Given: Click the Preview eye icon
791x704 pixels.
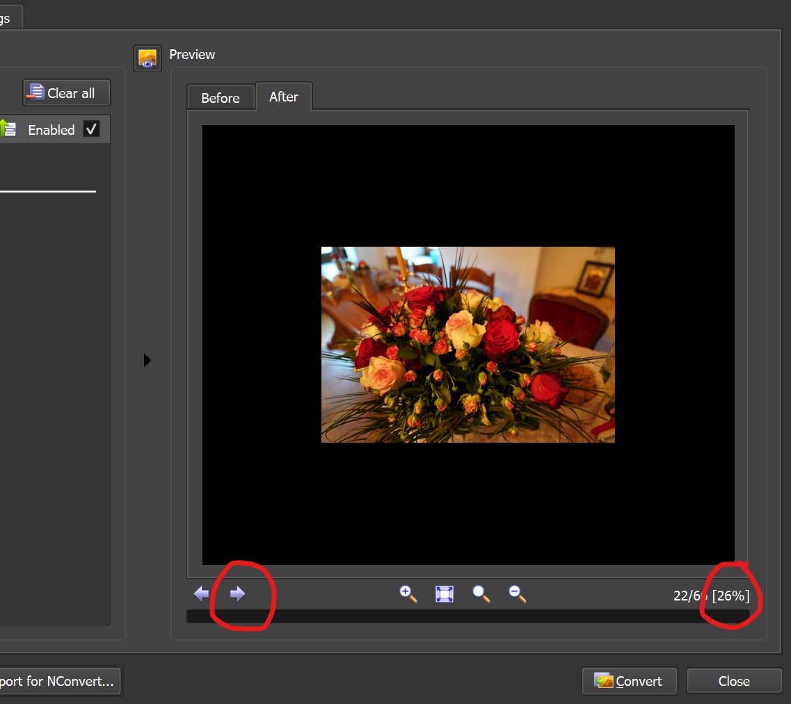Looking at the screenshot, I should (147, 58).
